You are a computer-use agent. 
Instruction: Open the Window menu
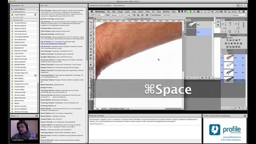pyautogui.click(x=166, y=12)
